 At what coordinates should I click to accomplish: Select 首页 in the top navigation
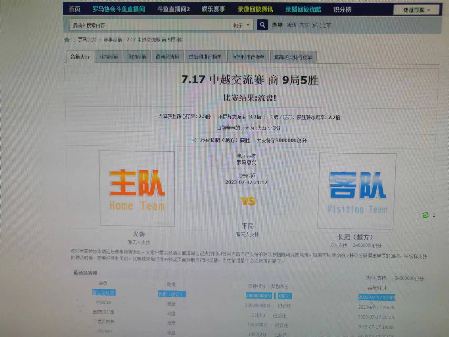click(74, 9)
